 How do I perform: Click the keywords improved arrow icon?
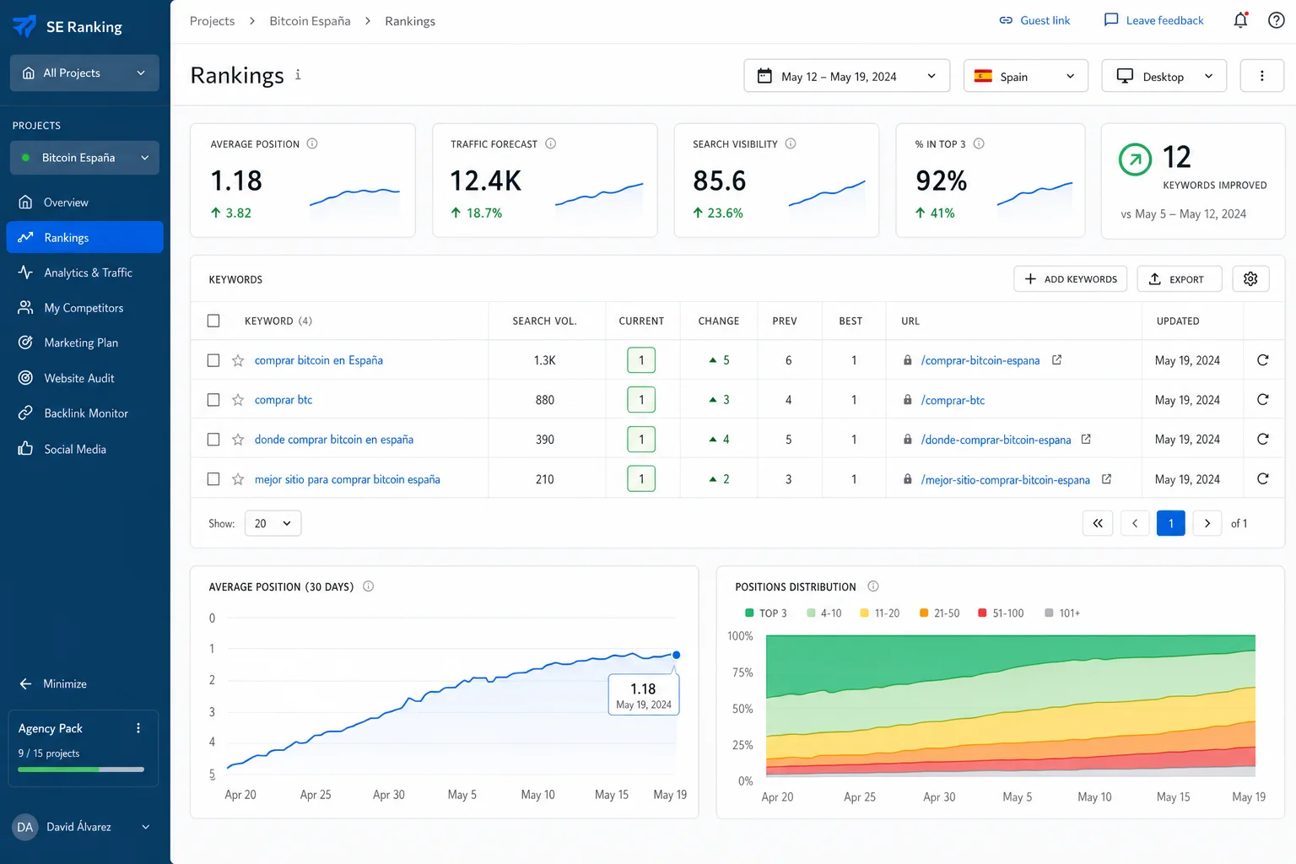[1135, 159]
